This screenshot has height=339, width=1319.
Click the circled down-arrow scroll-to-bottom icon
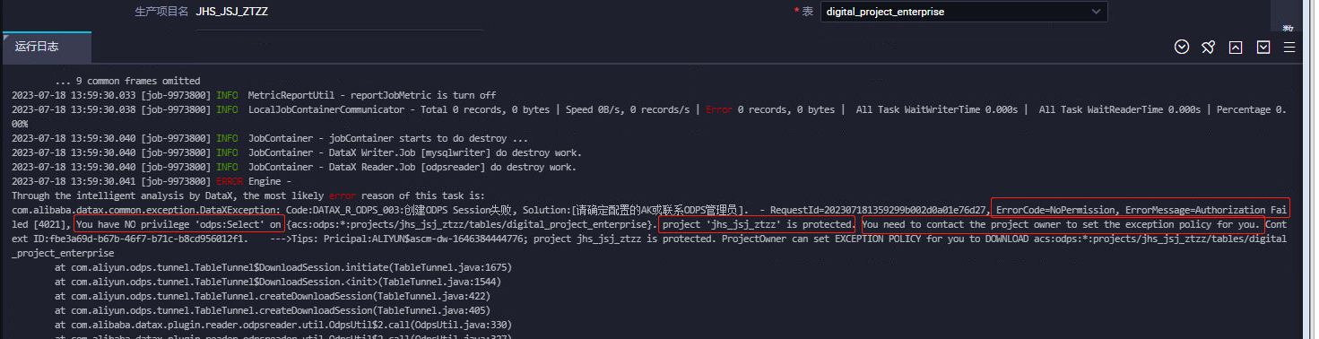click(x=1181, y=48)
